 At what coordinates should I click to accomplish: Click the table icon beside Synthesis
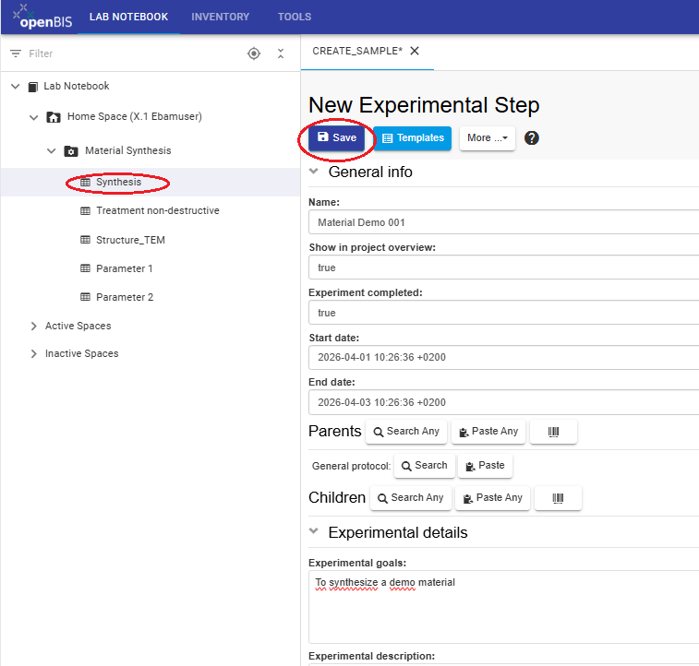(85, 182)
